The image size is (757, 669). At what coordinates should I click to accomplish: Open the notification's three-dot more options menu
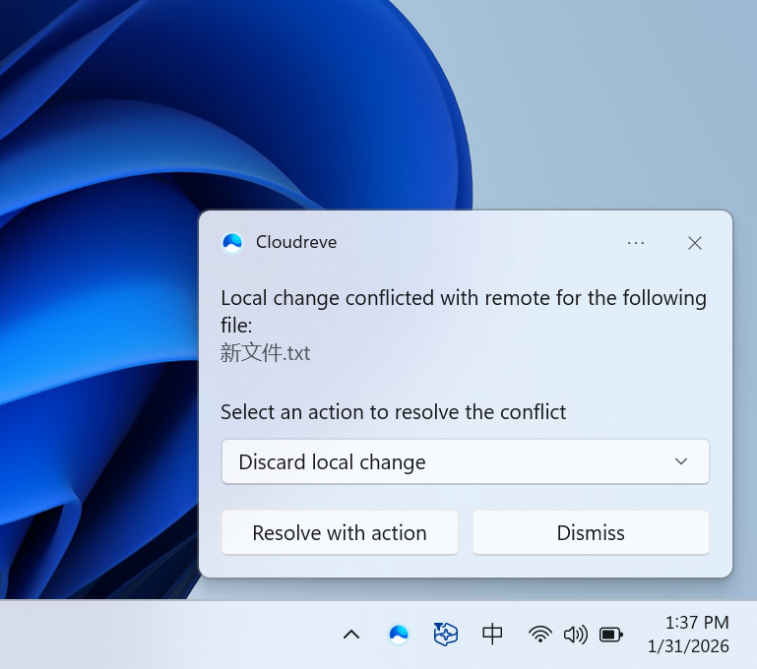[x=636, y=243]
